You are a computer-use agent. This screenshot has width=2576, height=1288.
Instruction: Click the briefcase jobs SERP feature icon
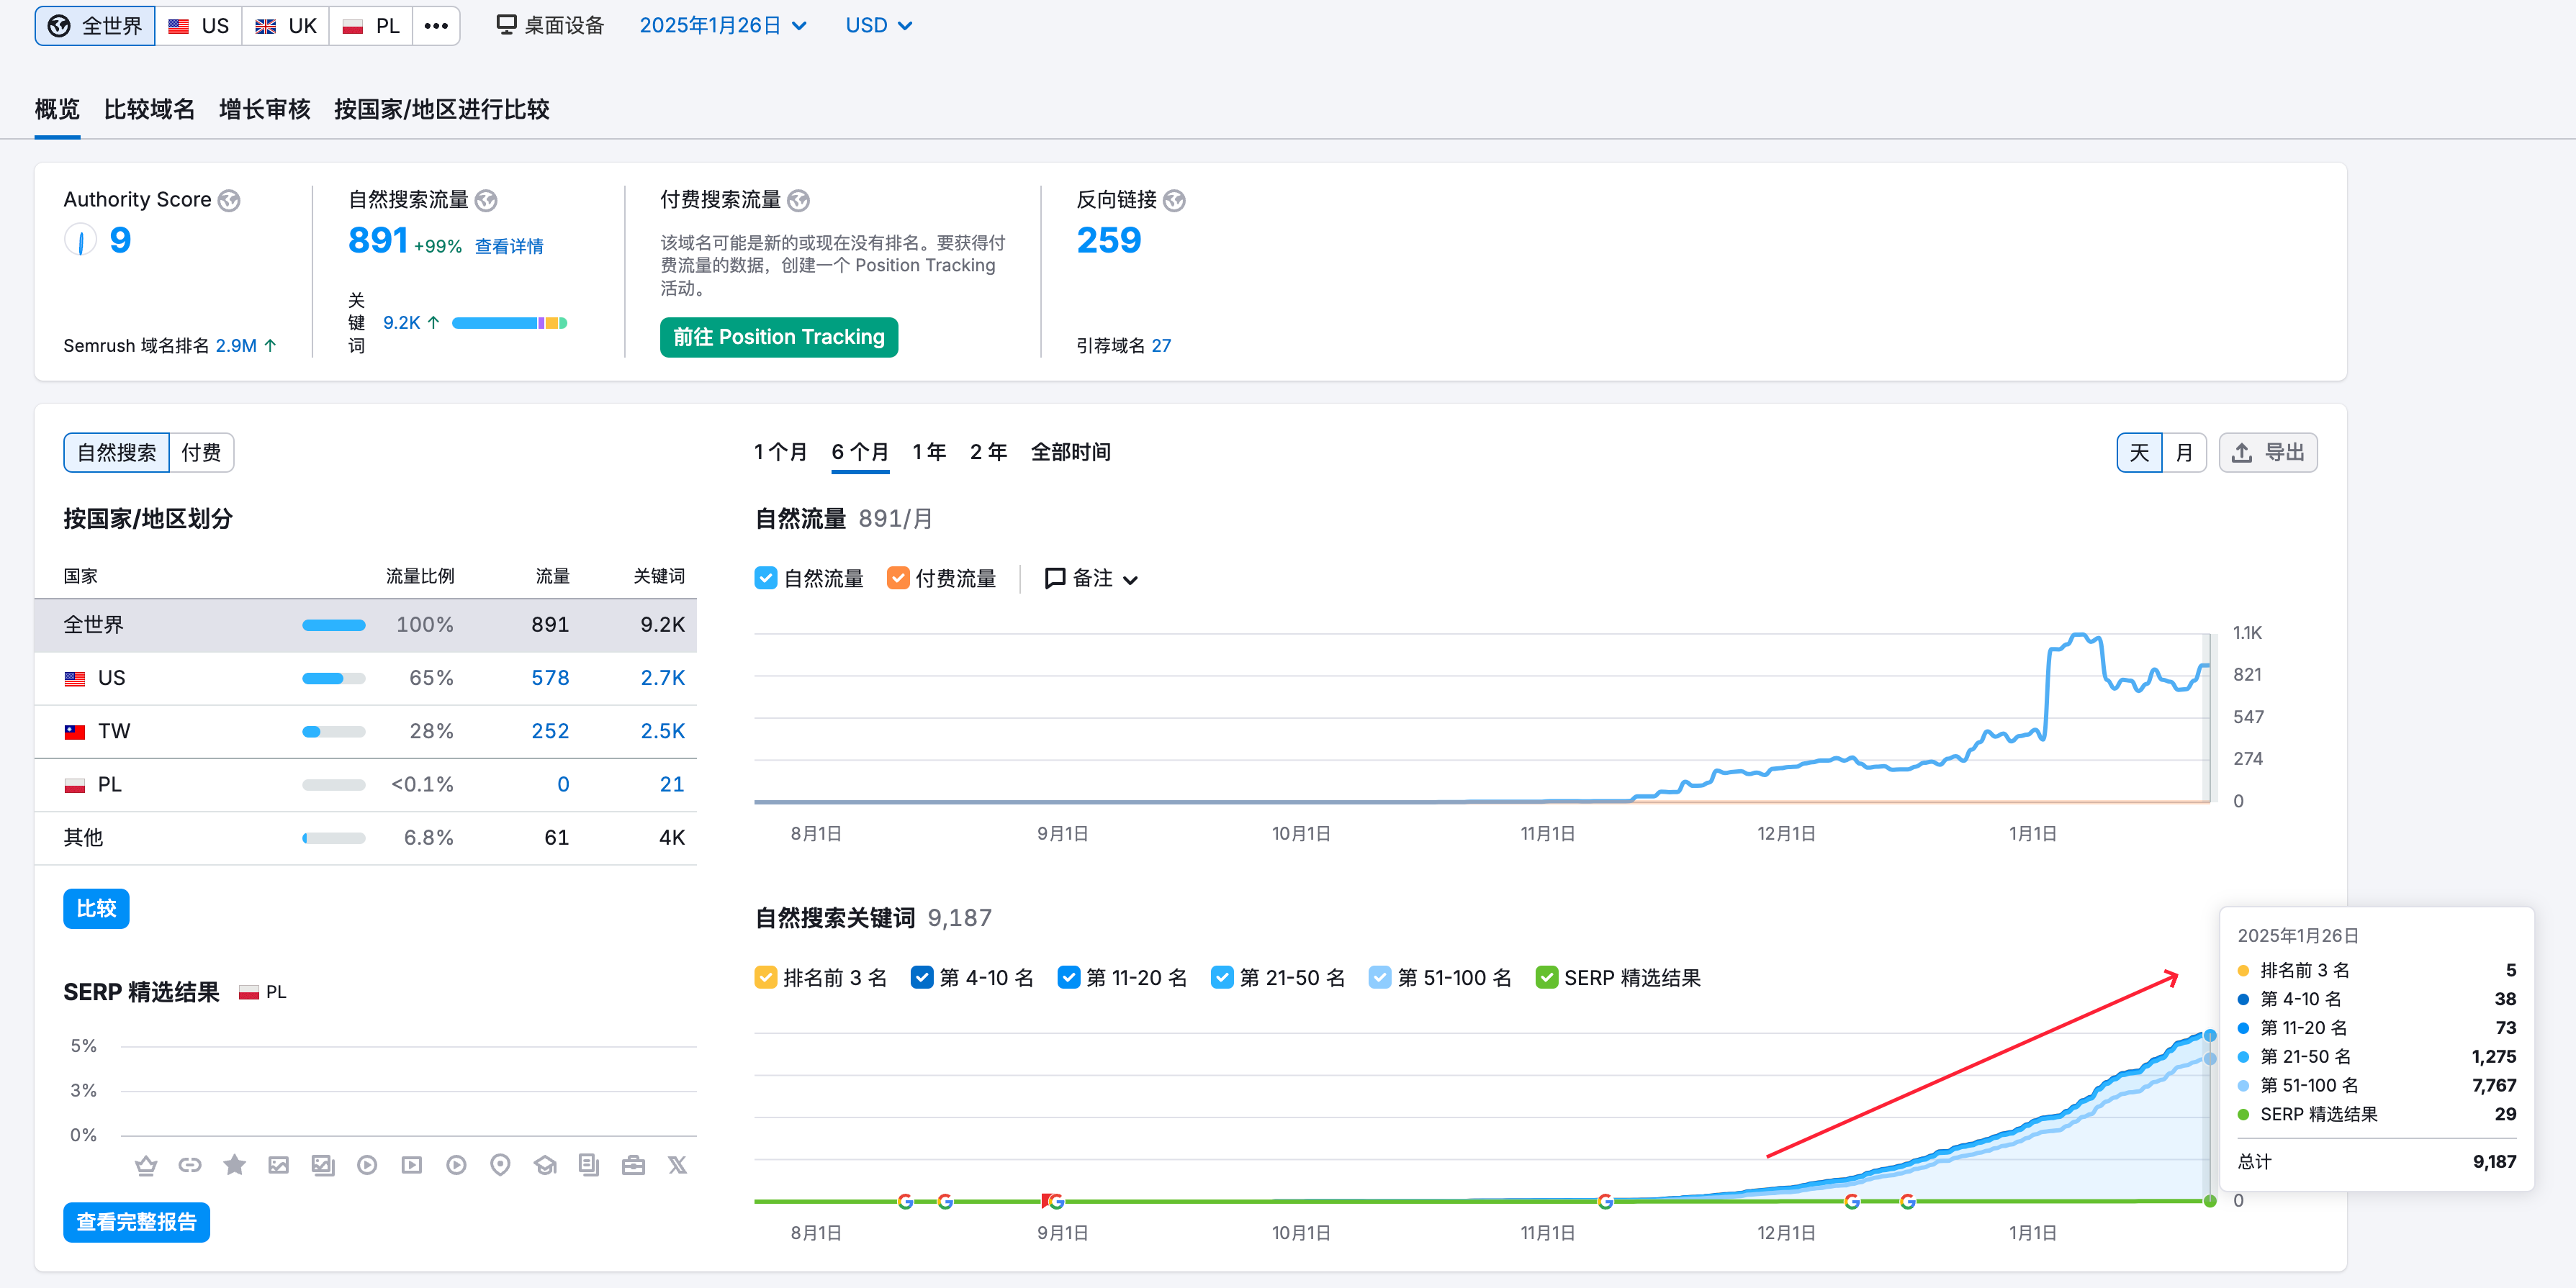pyautogui.click(x=633, y=1165)
